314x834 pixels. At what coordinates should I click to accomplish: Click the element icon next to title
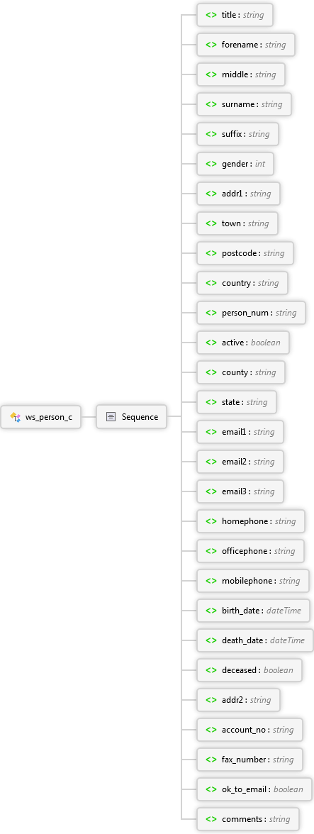pos(211,15)
